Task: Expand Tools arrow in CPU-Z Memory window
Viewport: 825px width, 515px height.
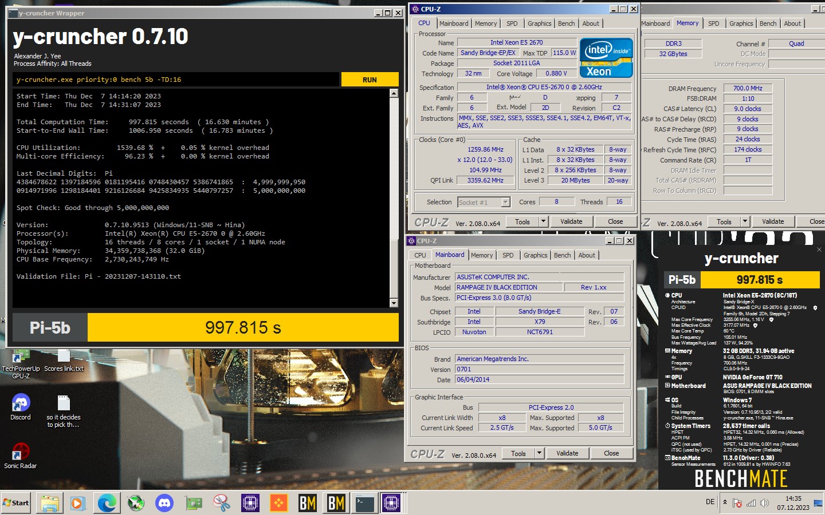Action: [x=745, y=221]
